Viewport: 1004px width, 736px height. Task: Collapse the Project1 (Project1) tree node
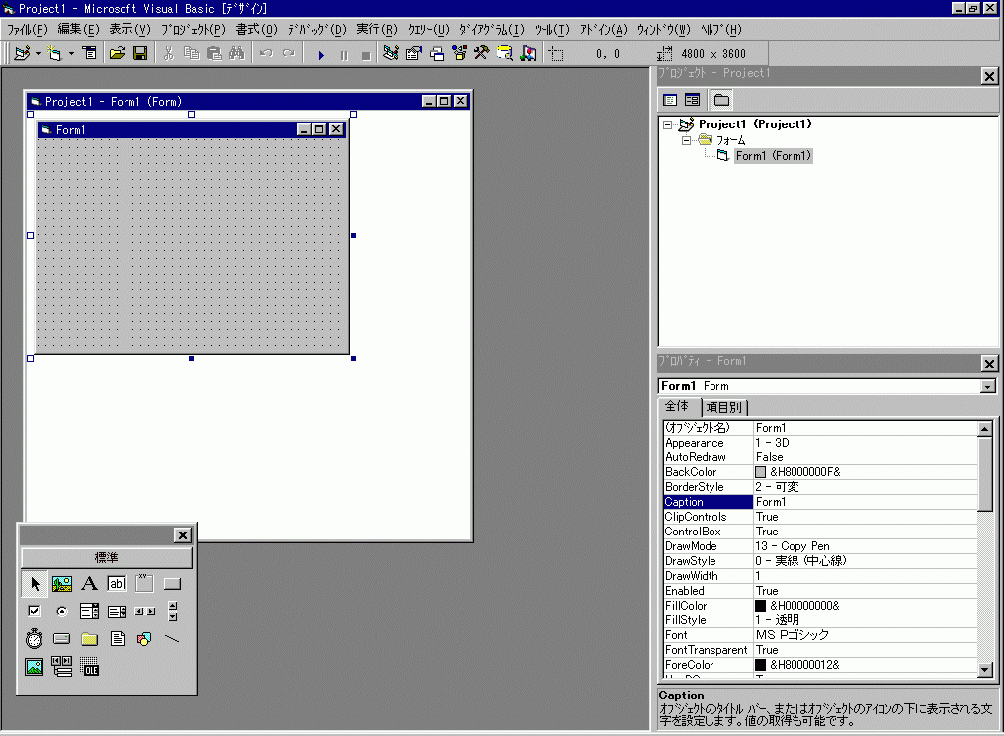667,124
